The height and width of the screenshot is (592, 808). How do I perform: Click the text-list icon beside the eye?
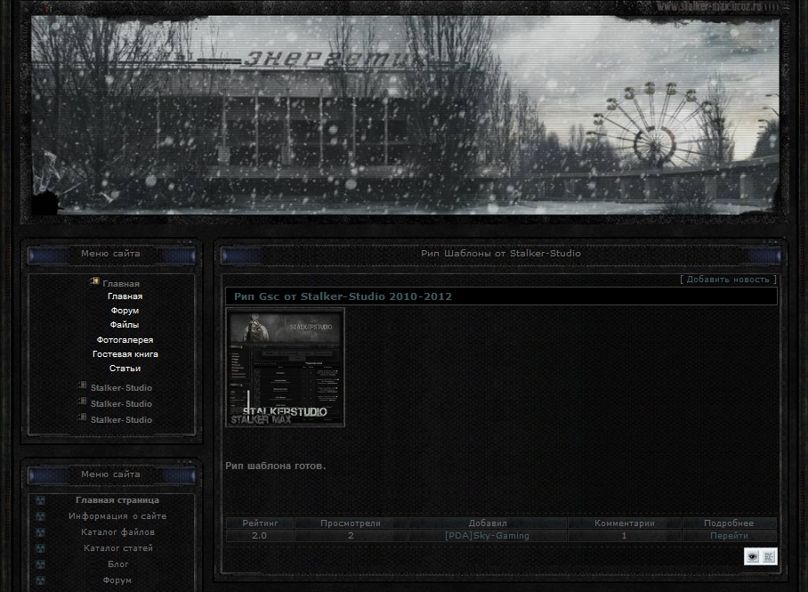(x=769, y=556)
